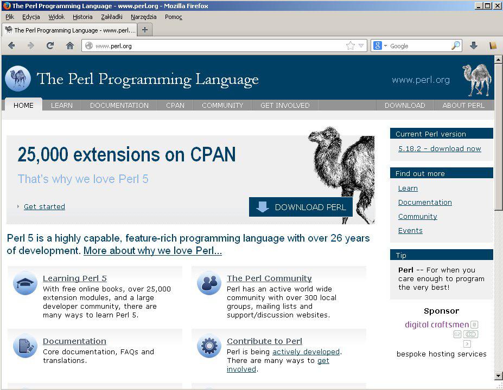503x390 pixels.
Task: Open the ABOUT PERL navigation tab
Action: 463,105
